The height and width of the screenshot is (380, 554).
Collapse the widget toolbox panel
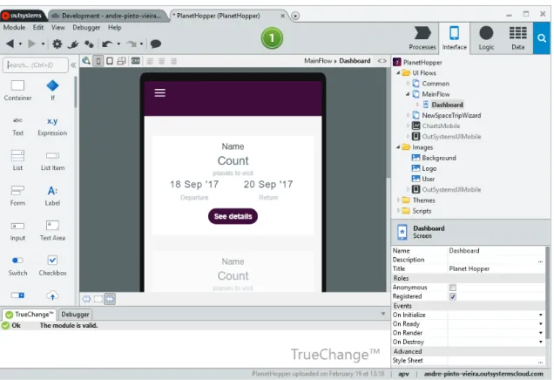pyautogui.click(x=73, y=65)
